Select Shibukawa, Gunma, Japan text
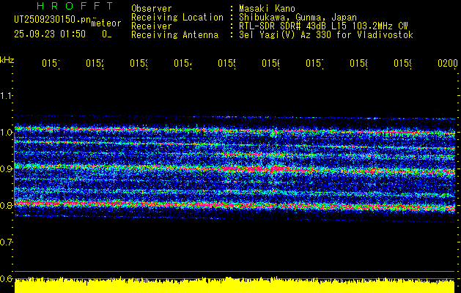The image size is (461, 293). point(298,18)
